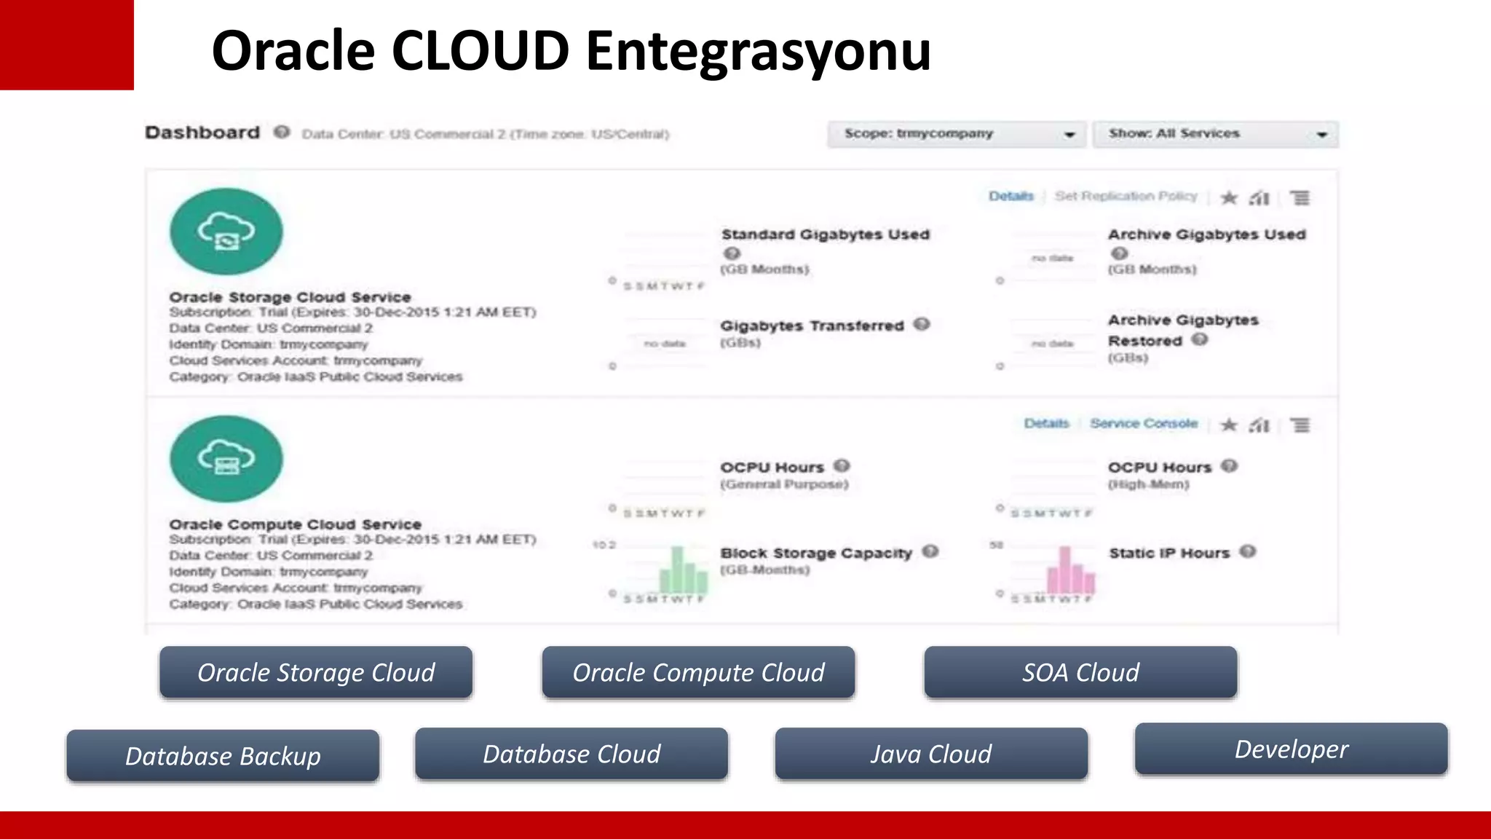Click help icon beside OCPU Hours General Purpose
This screenshot has width=1491, height=839.
[x=842, y=465]
